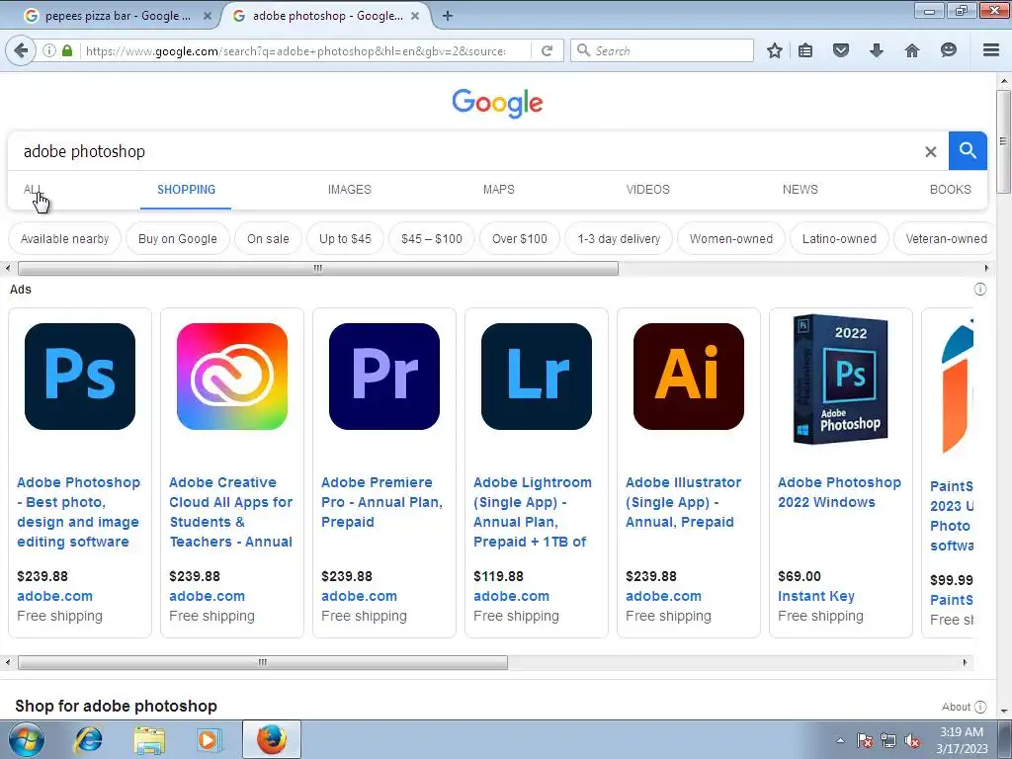Switch to the pepees pizza bar tab
The height and width of the screenshot is (759, 1012).
pyautogui.click(x=117, y=16)
